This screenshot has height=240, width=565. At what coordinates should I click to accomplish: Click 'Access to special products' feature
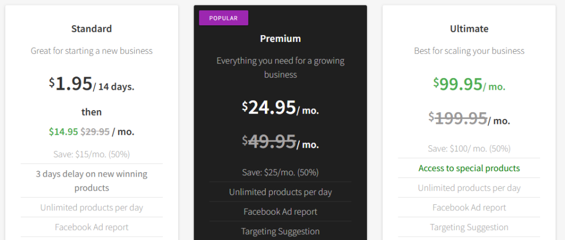coord(469,168)
